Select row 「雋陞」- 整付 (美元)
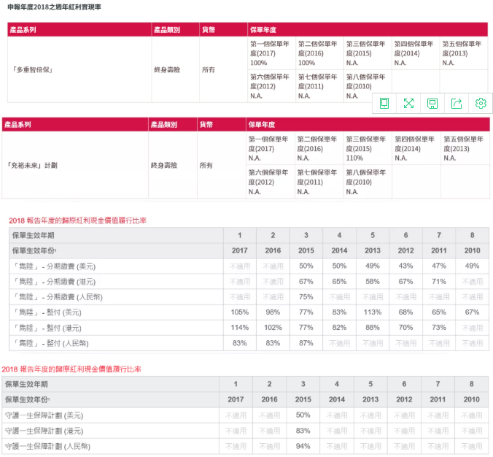The width and height of the screenshot is (493, 457). 249,312
